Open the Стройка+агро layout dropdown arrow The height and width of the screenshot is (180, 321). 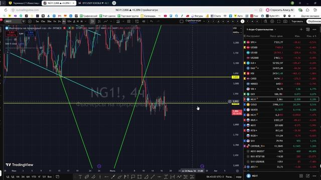pyautogui.click(x=204, y=21)
